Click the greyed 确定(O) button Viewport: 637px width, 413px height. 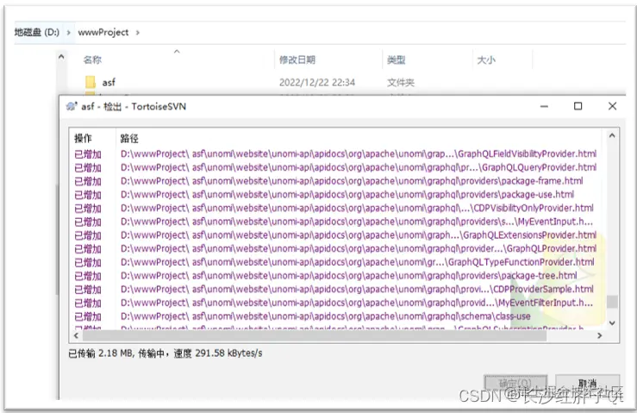(515, 383)
